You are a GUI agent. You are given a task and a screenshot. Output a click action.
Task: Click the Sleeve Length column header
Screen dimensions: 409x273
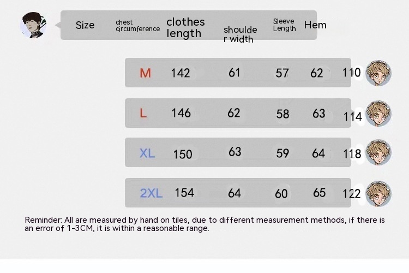(284, 25)
